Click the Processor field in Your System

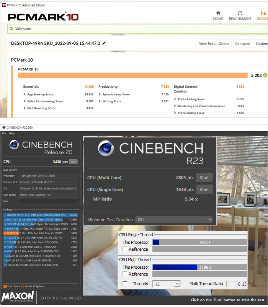(48, 176)
